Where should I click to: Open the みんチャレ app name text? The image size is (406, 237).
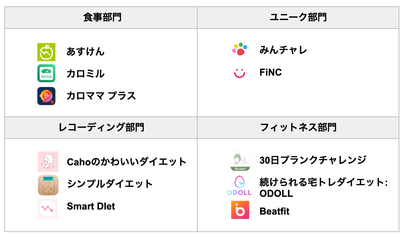283,50
